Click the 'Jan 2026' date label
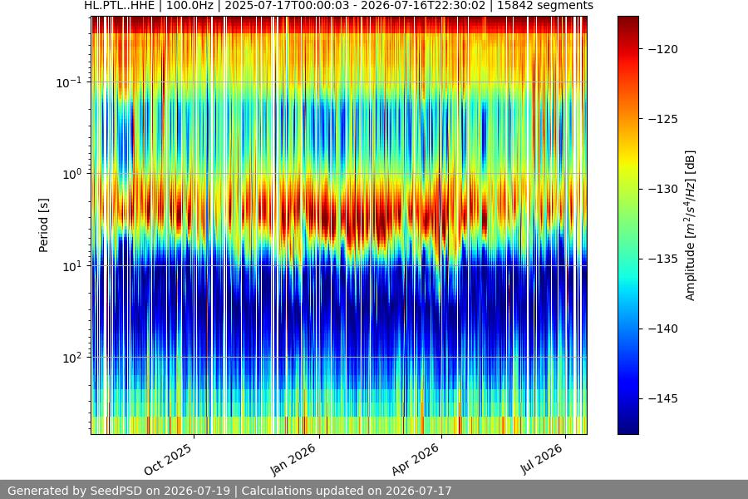The height and width of the screenshot is (499, 748). click(x=293, y=459)
